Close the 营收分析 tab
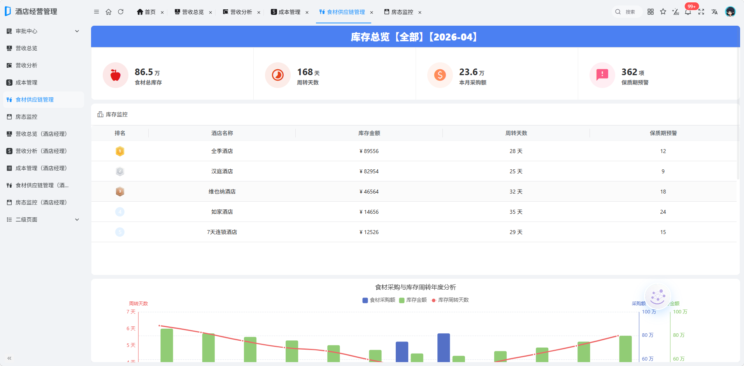Image resolution: width=744 pixels, height=366 pixels. pyautogui.click(x=259, y=12)
